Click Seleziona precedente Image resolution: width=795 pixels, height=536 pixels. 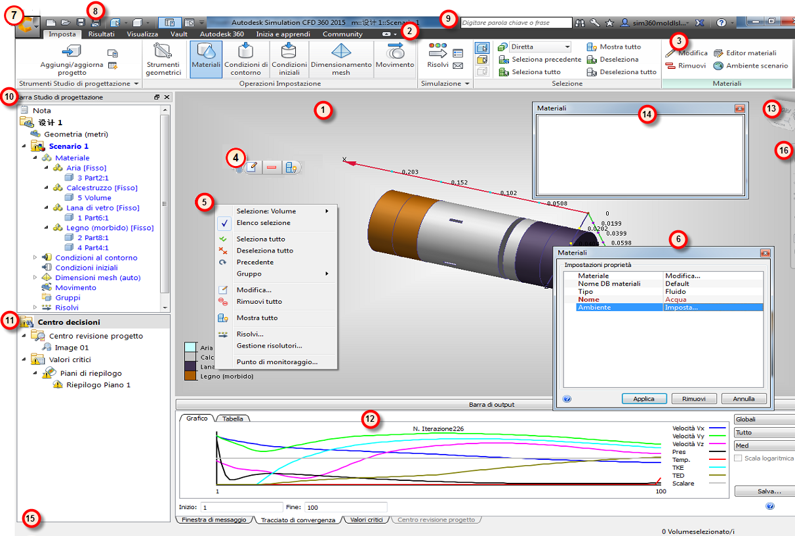pyautogui.click(x=539, y=60)
